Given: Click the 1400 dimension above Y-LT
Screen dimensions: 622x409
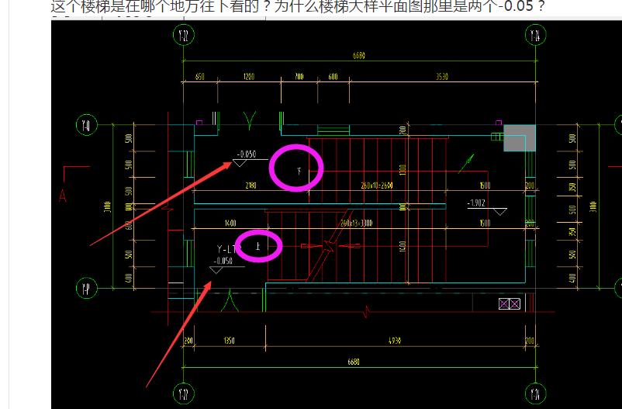Looking at the screenshot, I should 230,224.
